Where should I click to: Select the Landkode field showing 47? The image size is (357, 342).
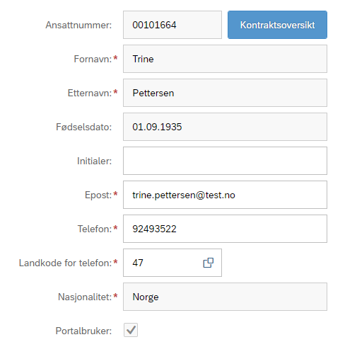(x=172, y=263)
